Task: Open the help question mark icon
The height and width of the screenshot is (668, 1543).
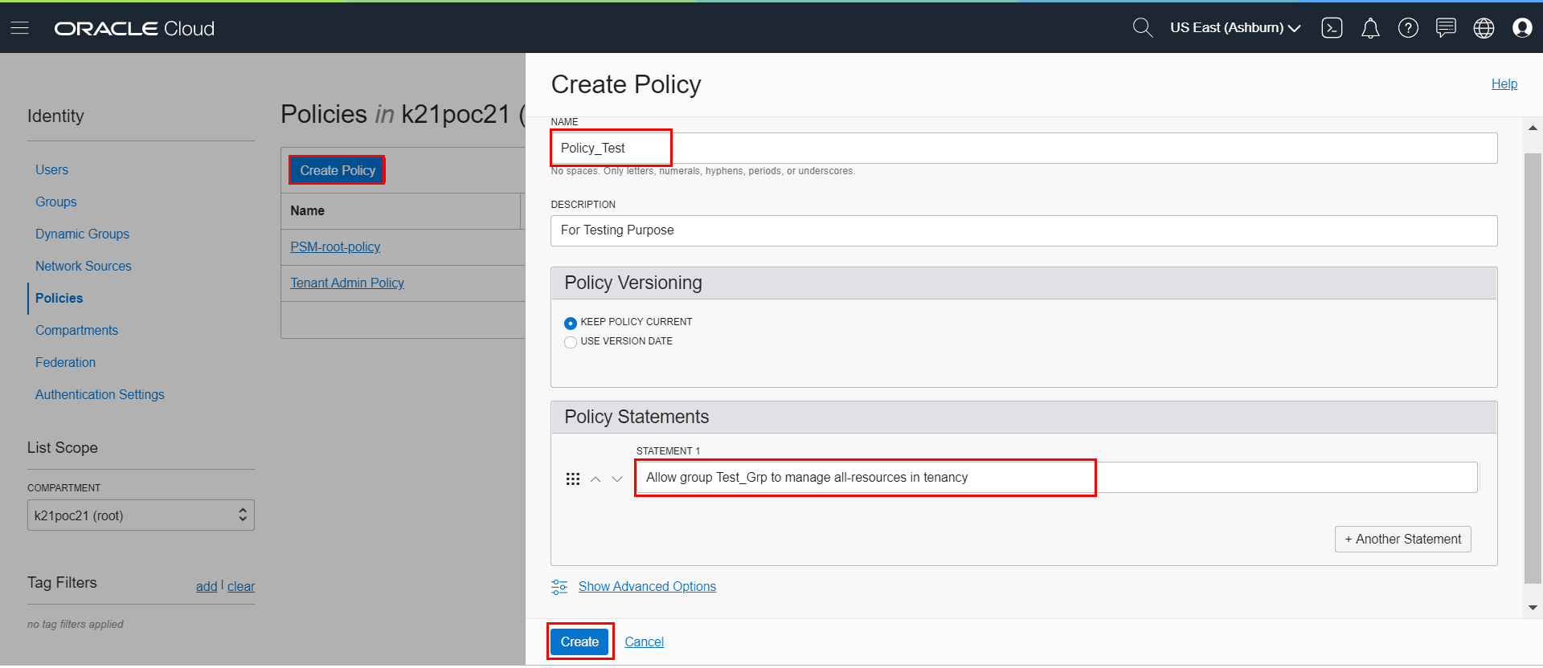Action: (1408, 28)
